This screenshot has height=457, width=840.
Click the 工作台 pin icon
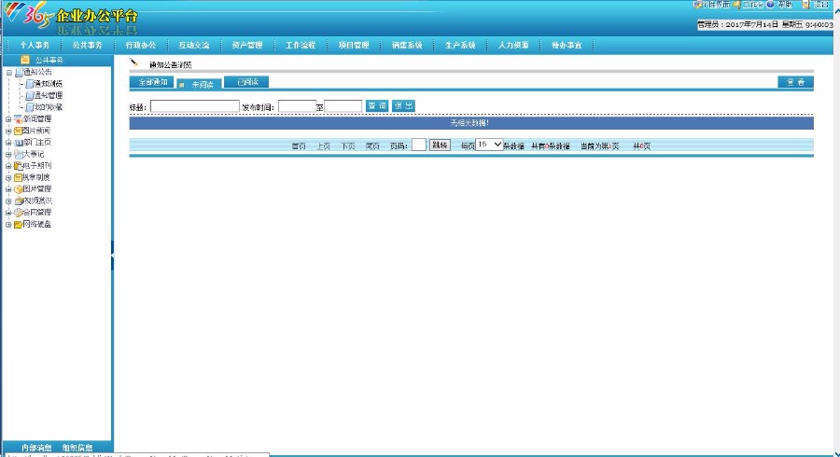737,5
